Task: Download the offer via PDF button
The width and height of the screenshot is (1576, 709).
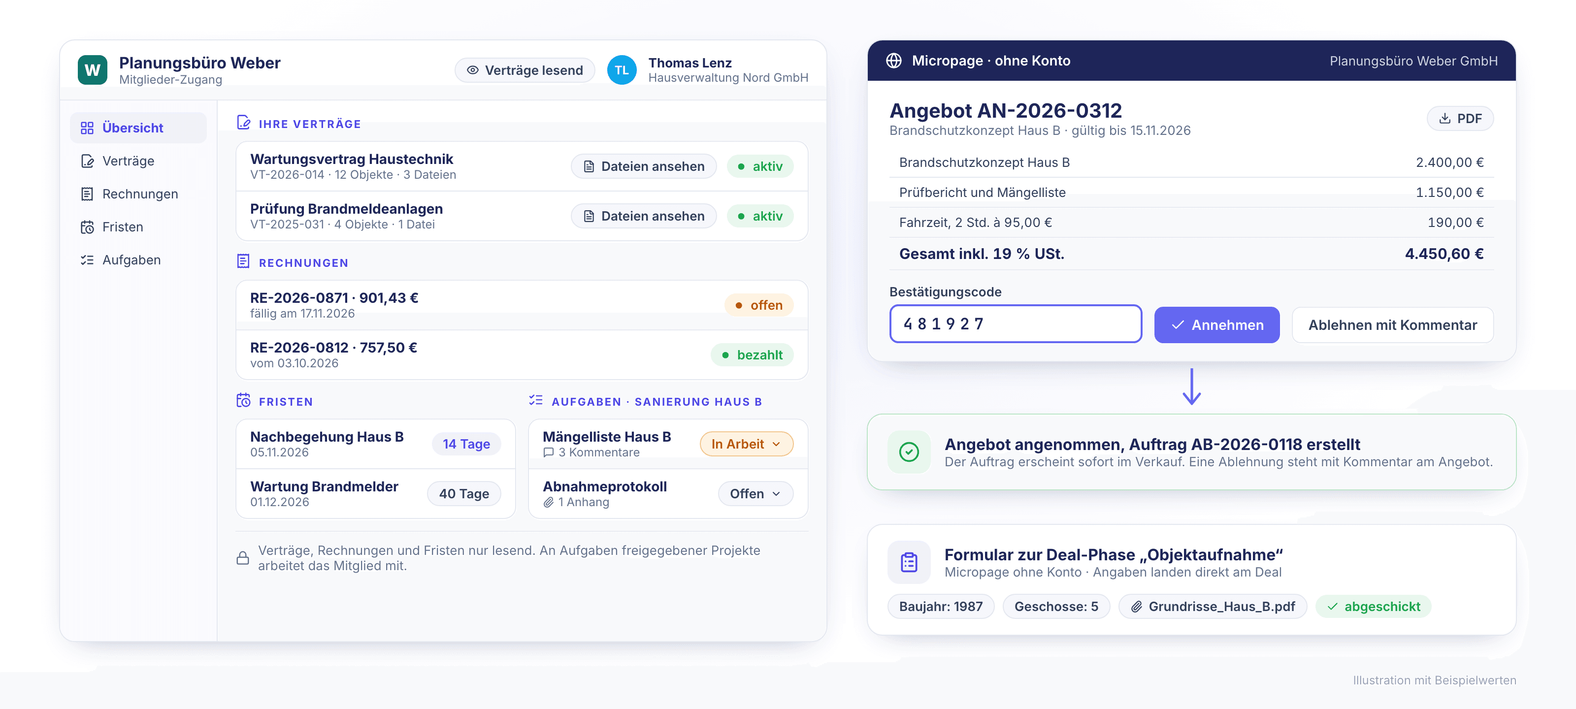Action: (x=1460, y=119)
